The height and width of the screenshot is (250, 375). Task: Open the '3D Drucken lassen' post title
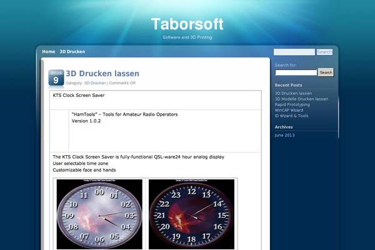102,74
